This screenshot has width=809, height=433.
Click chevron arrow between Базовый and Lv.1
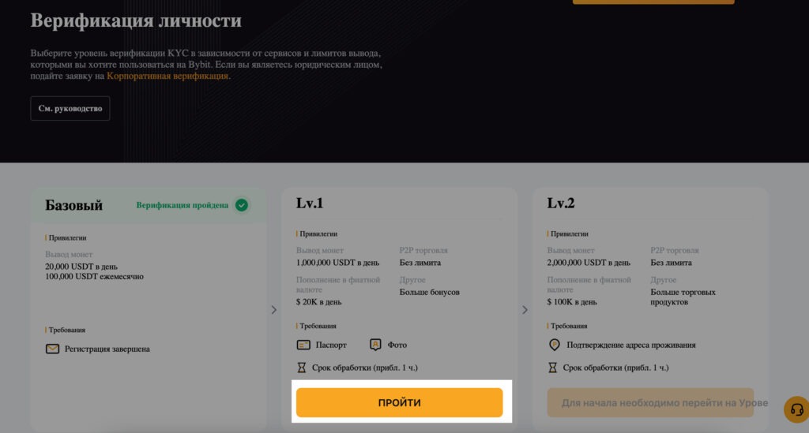(274, 310)
